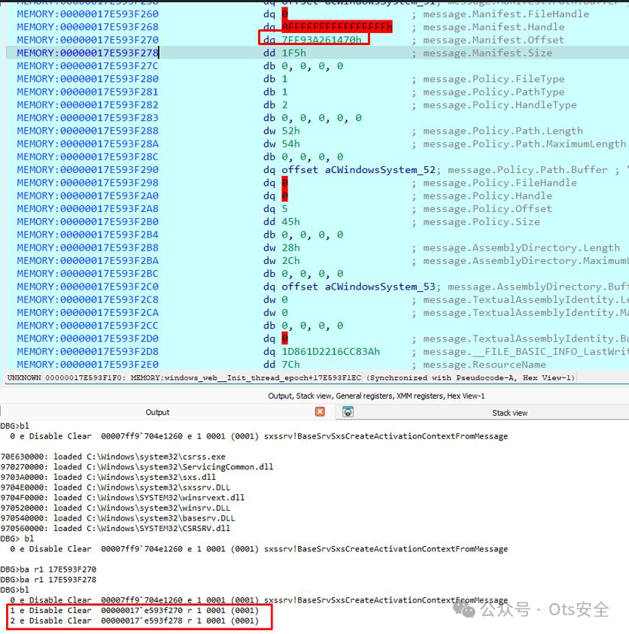Click output line loaded csrss.exe
Screen dimensions: 629x634
[114, 457]
